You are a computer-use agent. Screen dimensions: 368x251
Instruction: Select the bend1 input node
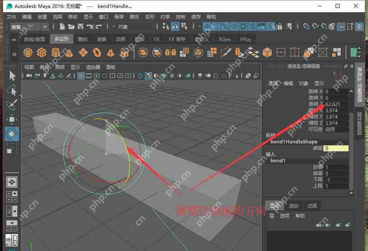[x=278, y=160]
